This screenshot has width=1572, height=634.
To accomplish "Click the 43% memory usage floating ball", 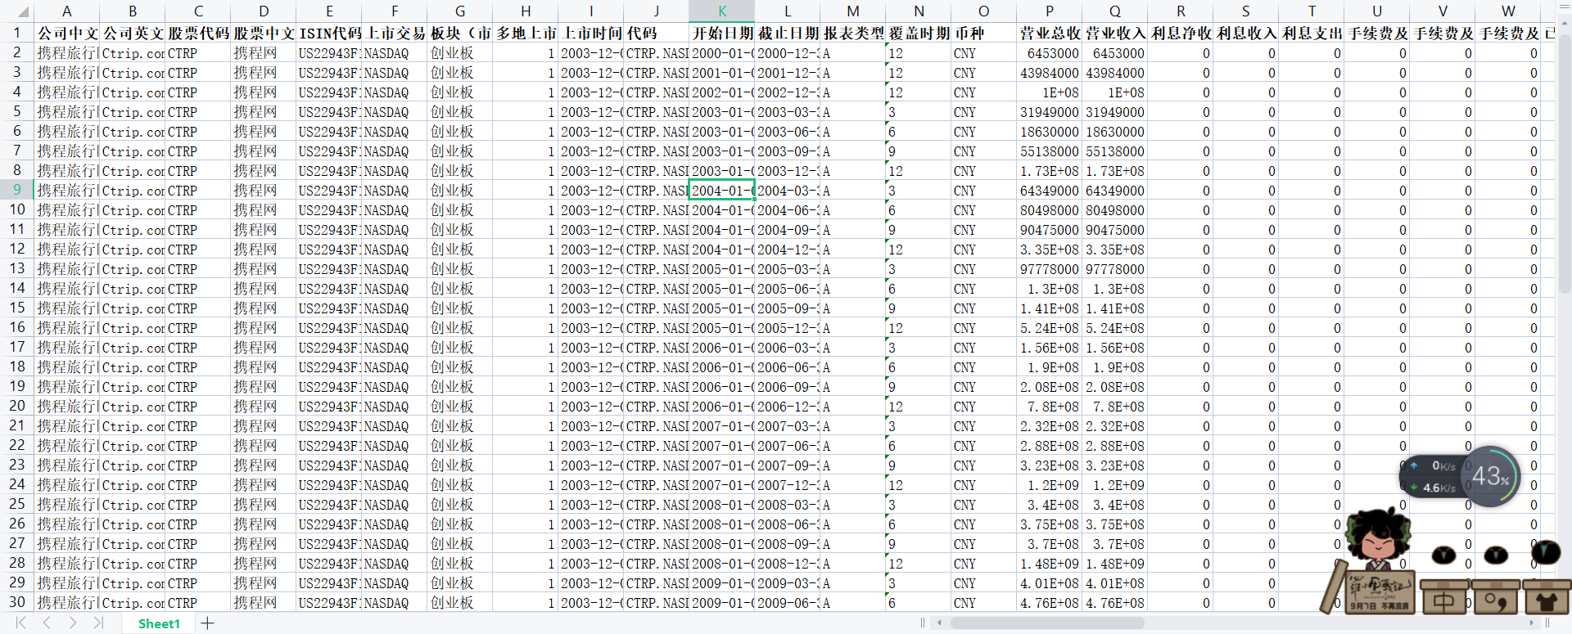I will 1490,476.
